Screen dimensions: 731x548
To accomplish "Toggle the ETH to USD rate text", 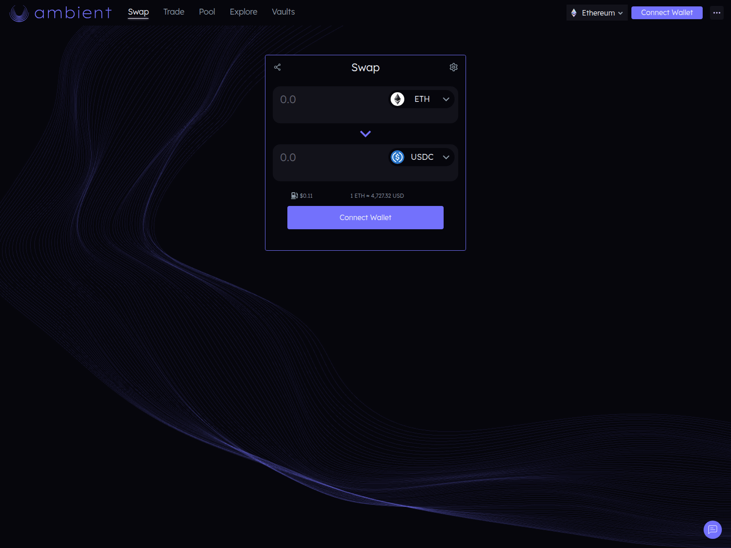I will tap(377, 196).
